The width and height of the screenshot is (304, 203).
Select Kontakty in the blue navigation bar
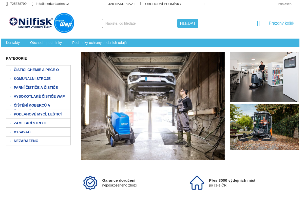[13, 43]
